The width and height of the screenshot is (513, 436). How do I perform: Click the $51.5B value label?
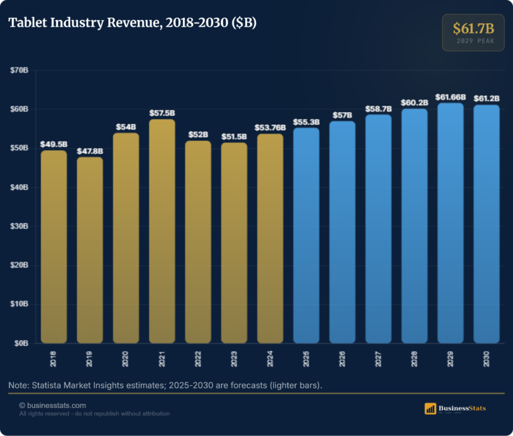(234, 137)
